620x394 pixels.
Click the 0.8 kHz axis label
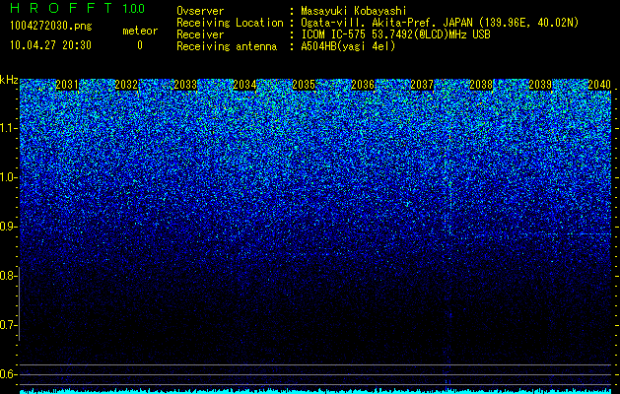pyautogui.click(x=8, y=276)
